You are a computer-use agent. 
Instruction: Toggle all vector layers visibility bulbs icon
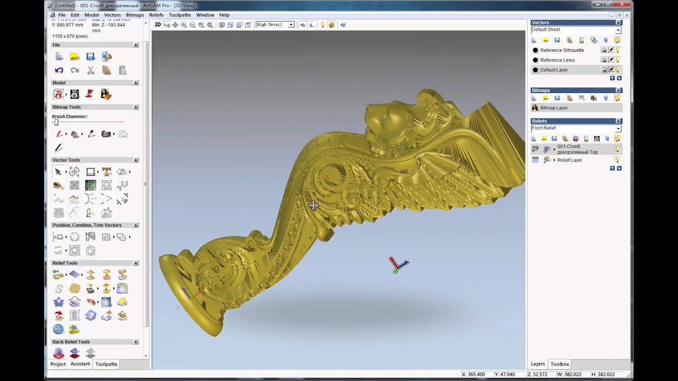coord(618,40)
